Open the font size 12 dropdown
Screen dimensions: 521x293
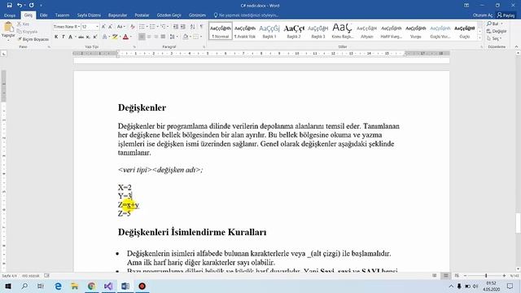click(x=97, y=27)
